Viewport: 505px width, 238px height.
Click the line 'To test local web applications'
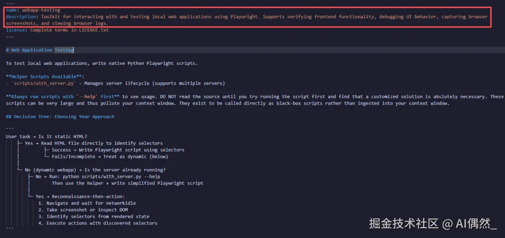pyautogui.click(x=102, y=63)
